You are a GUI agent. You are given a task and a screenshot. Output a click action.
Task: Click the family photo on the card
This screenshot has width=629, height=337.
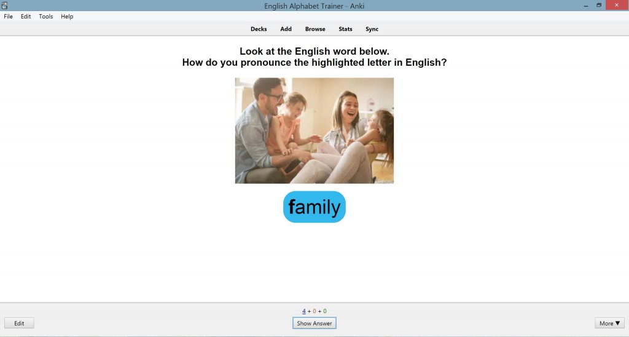(x=314, y=130)
